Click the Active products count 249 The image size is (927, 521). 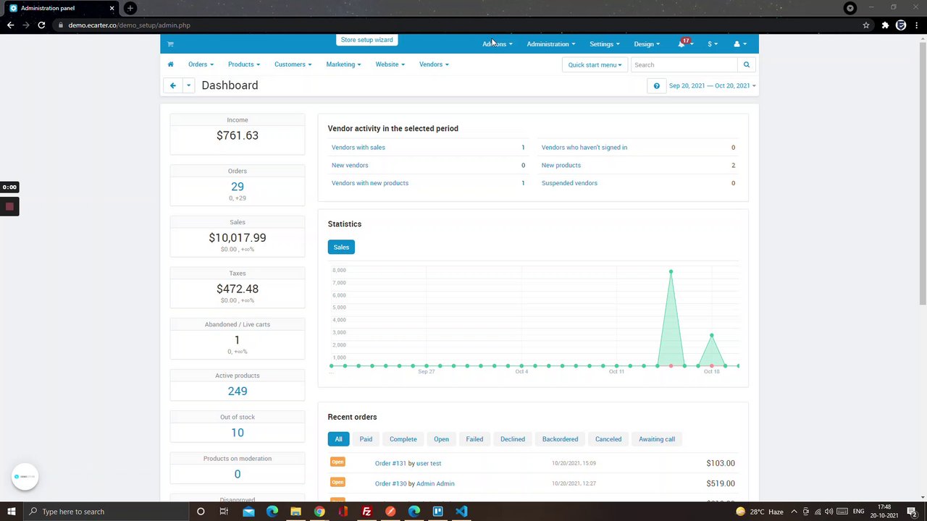pyautogui.click(x=238, y=391)
